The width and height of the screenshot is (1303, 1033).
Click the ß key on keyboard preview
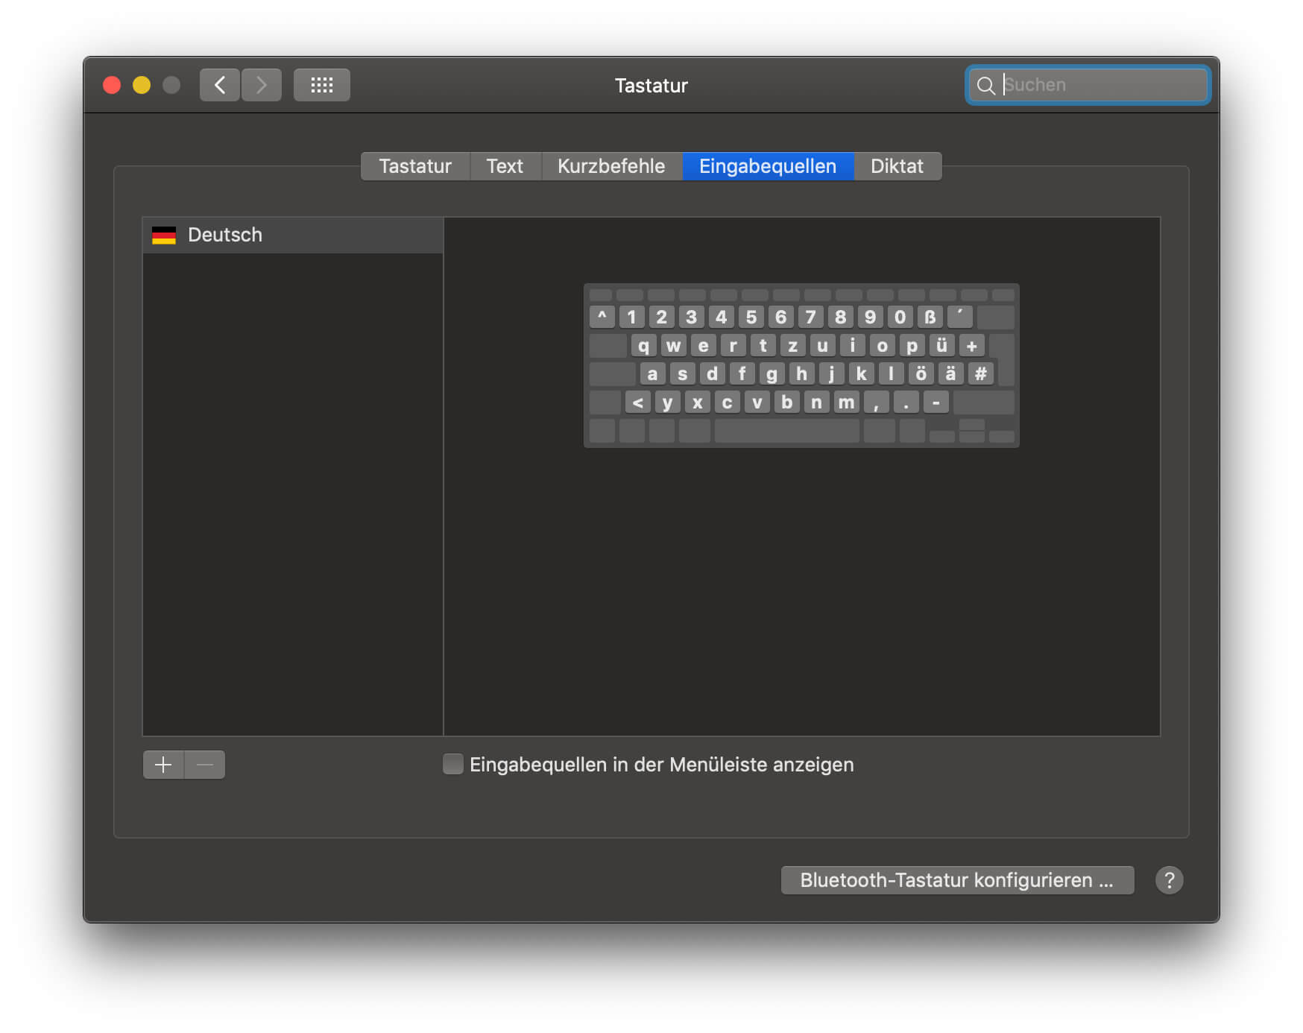(x=930, y=318)
